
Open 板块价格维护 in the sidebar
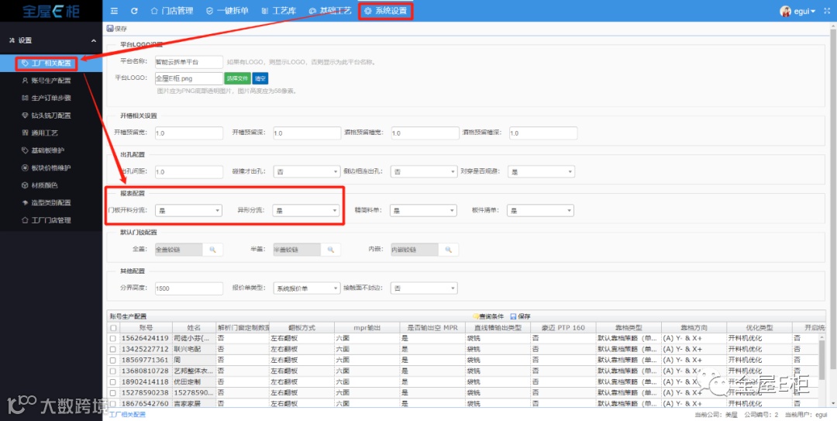(x=50, y=167)
